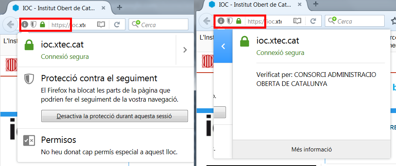Click tracking protection shield in left address bar
396x166 pixels.
point(33,24)
